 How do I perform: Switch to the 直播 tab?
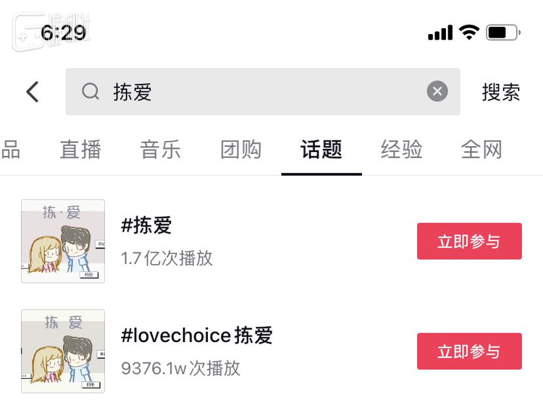coord(80,150)
